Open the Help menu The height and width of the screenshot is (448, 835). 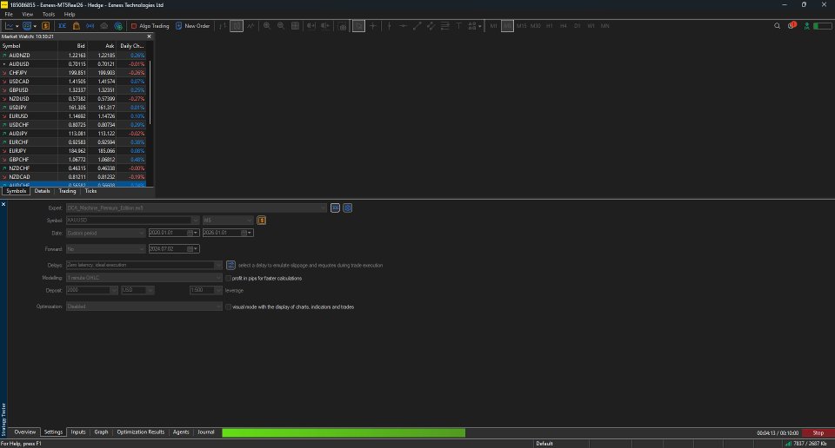coord(70,15)
